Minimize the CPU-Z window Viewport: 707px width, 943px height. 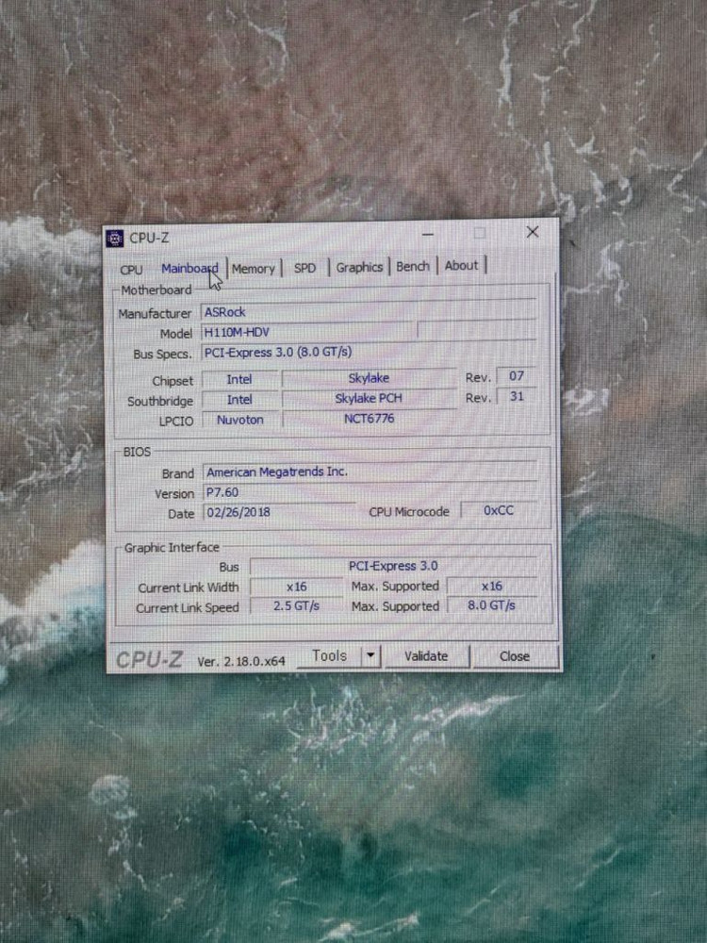pyautogui.click(x=428, y=233)
